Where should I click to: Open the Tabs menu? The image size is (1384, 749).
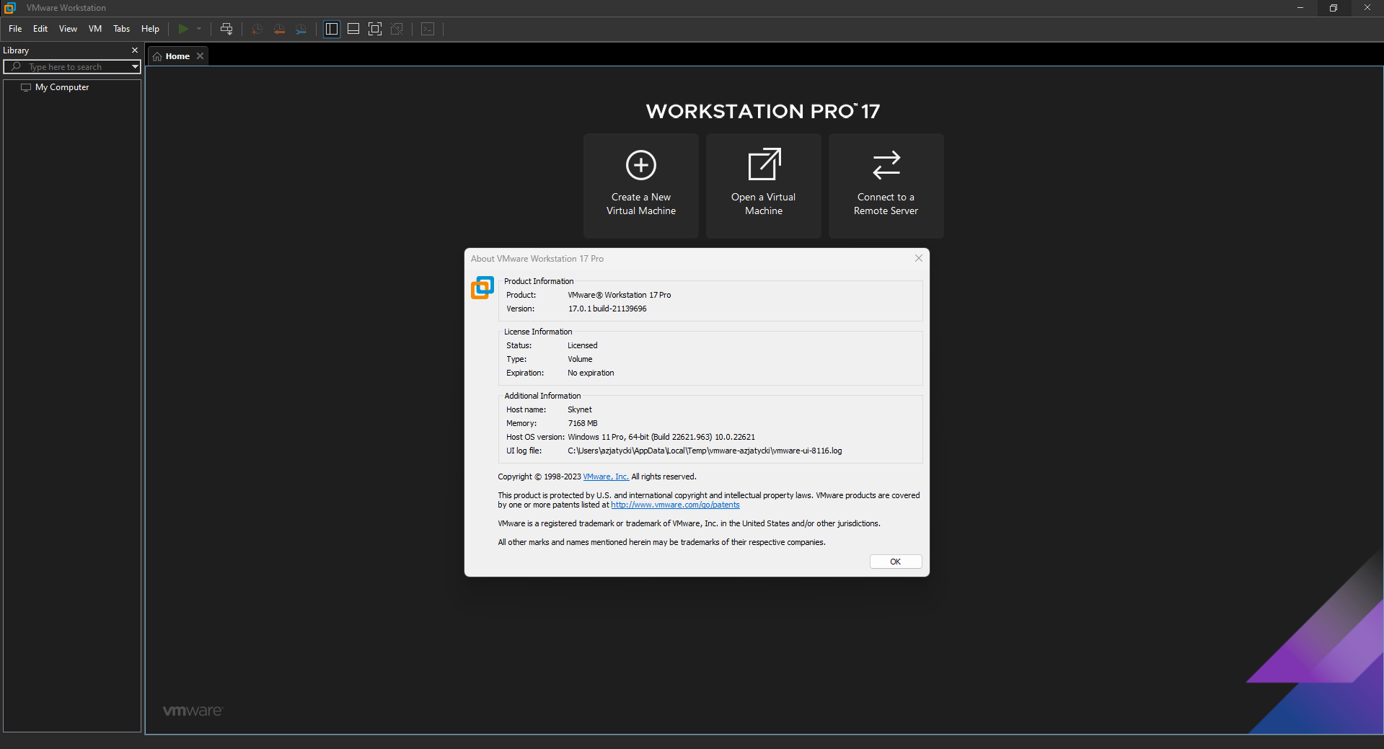click(x=122, y=29)
